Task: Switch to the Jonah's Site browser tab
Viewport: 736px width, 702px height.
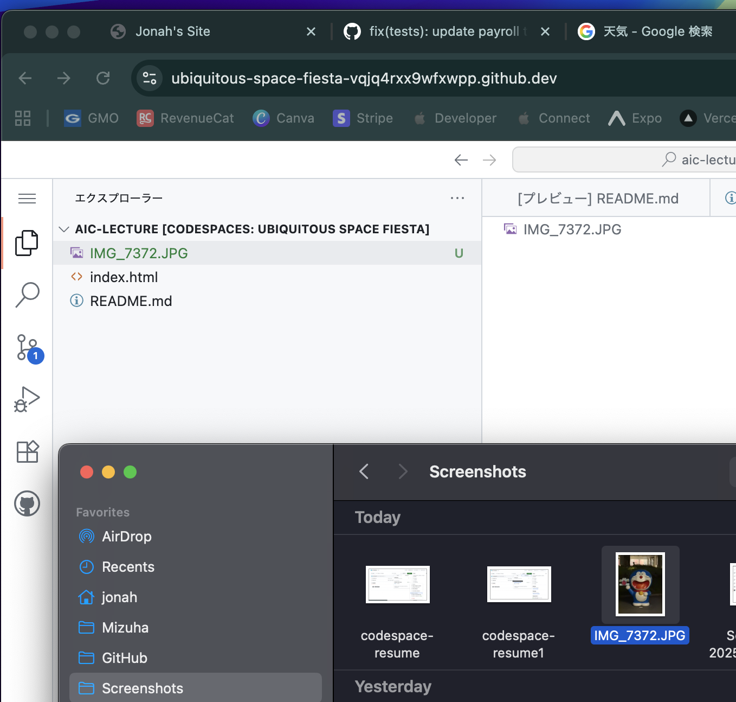Action: click(172, 31)
